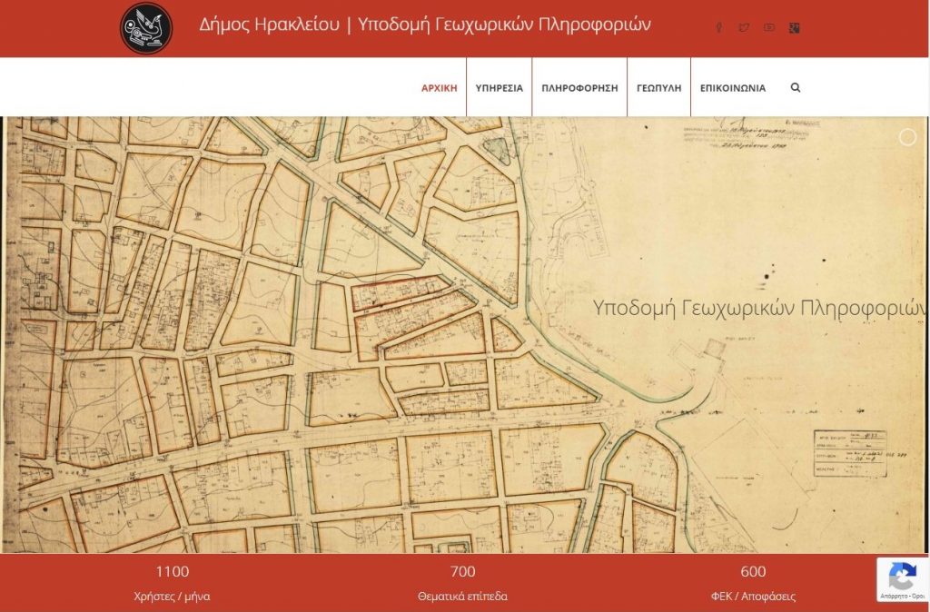This screenshot has height=612, width=930.
Task: Open the YouTube icon link
Action: (x=769, y=27)
